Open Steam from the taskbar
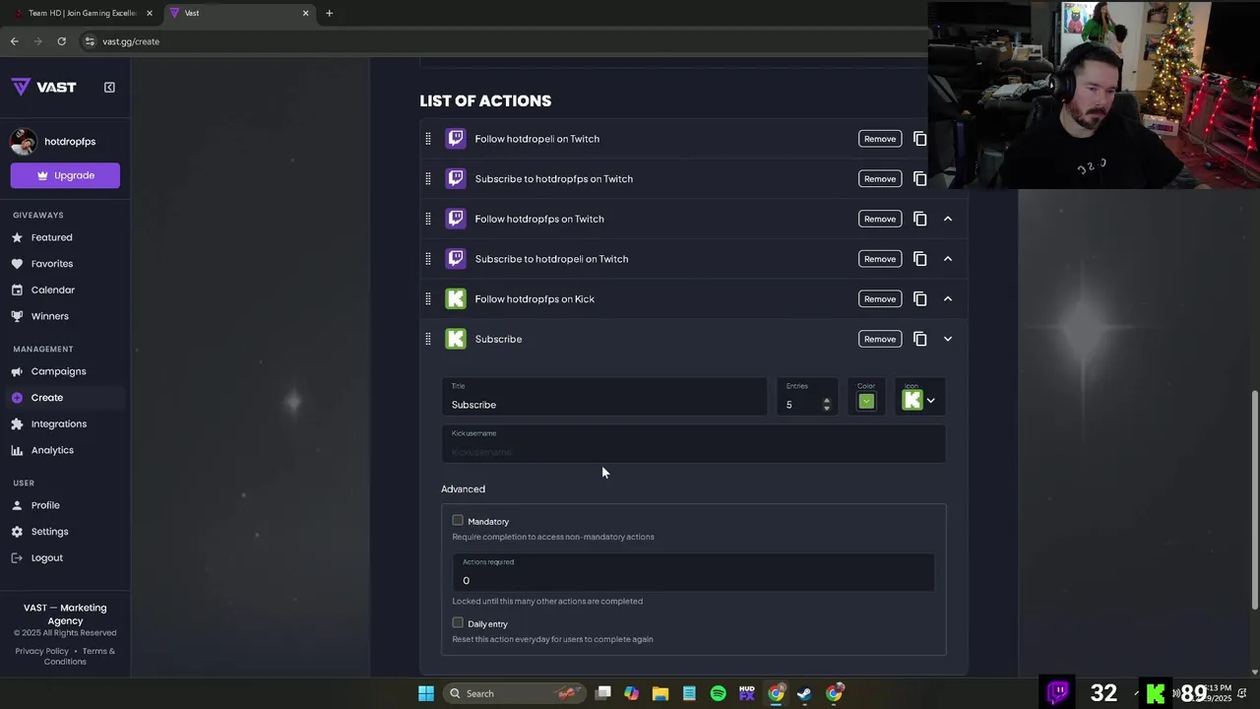Viewport: 1260px width, 709px height. click(x=804, y=693)
